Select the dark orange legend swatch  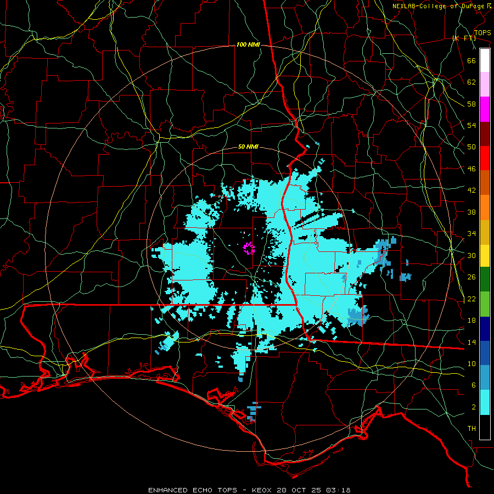point(485,183)
